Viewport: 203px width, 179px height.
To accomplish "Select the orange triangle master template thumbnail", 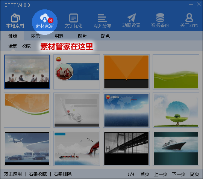I will point(126,72).
